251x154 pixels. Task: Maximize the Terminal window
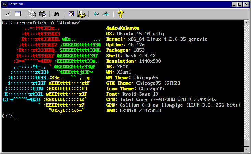click(x=240, y=4)
